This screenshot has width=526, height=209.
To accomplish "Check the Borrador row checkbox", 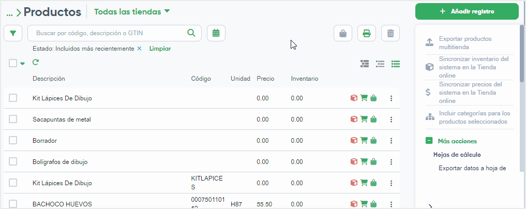I will tap(13, 141).
